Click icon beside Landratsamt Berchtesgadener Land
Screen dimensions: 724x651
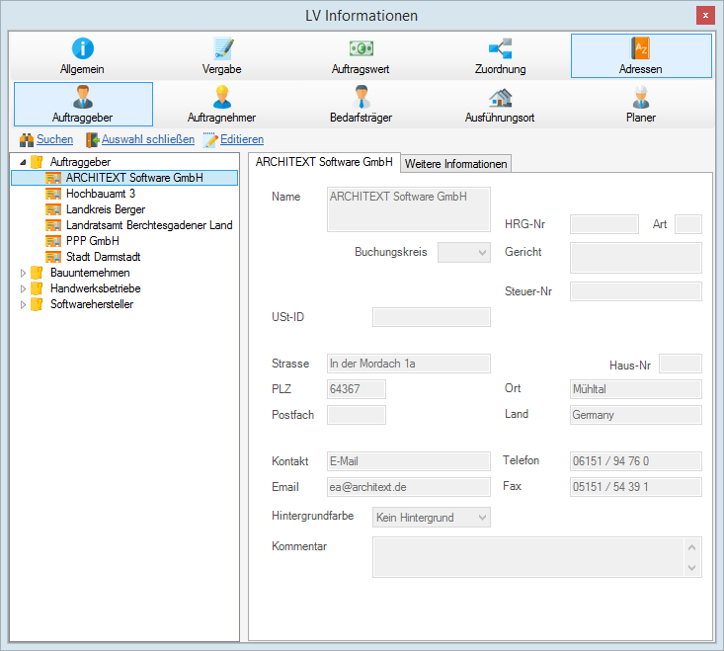tap(53, 225)
